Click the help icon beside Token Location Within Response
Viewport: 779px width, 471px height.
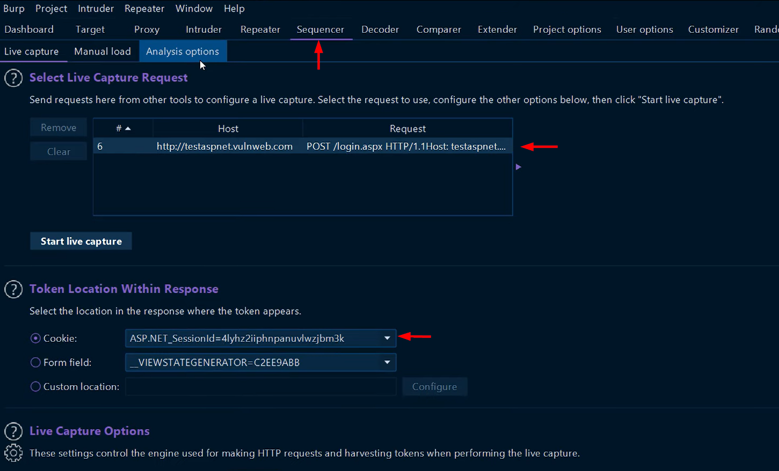13,289
